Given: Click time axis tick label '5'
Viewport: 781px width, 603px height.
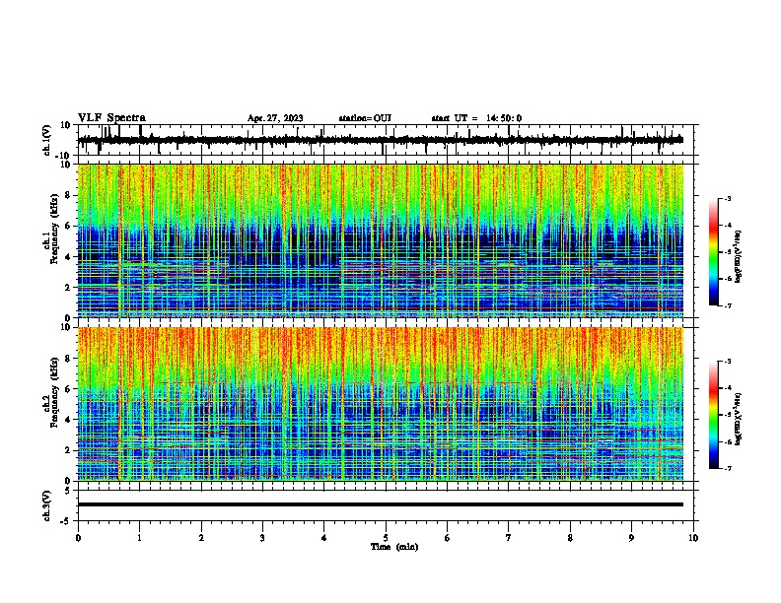Looking at the screenshot, I should tap(386, 538).
